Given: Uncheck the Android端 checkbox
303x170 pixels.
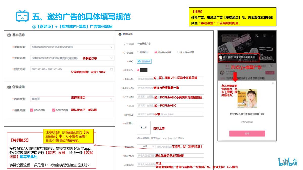Looking at the screenshot, I should [x=53, y=110].
